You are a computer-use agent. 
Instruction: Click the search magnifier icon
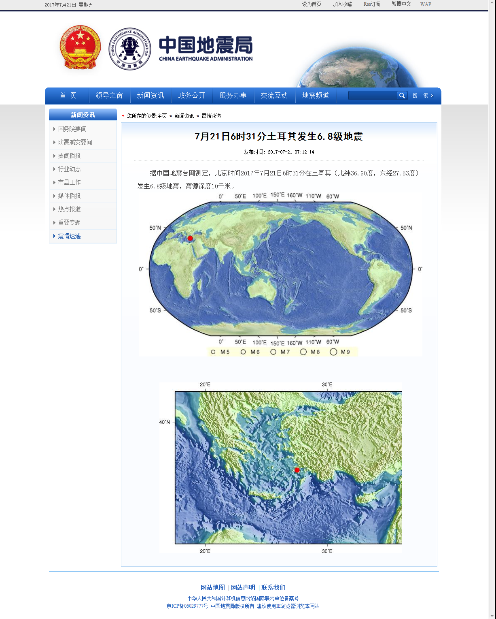(x=402, y=96)
